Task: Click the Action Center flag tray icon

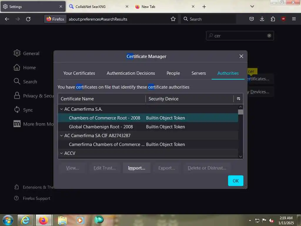Action: click(264, 220)
